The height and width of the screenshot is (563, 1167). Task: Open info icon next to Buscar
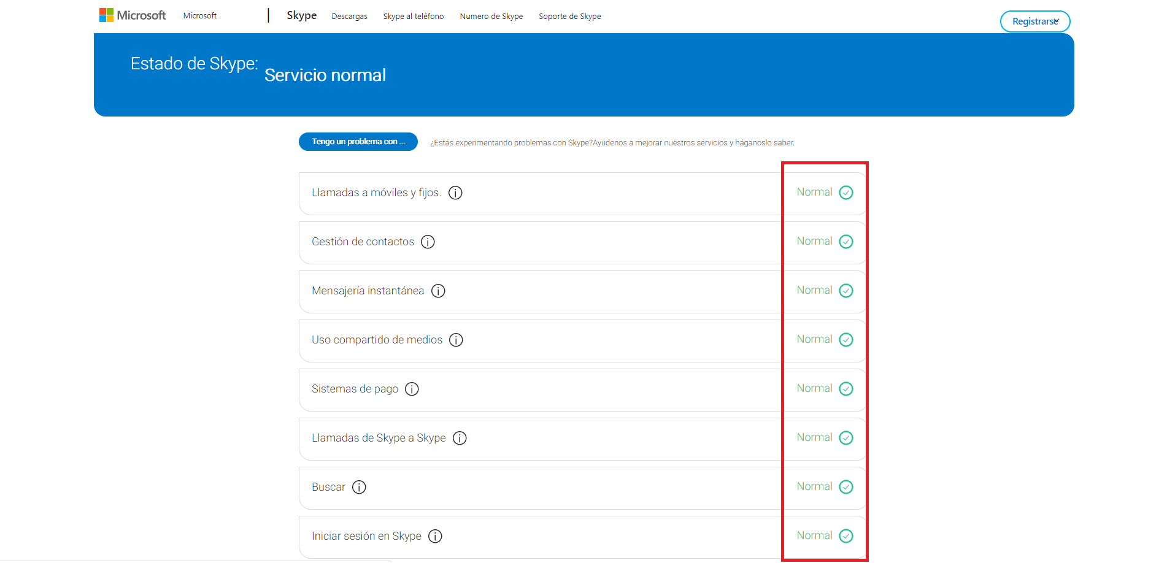click(x=359, y=487)
